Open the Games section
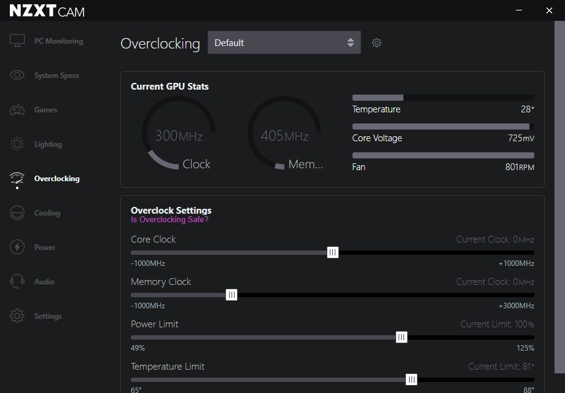Viewport: 565px width, 393px height. pos(46,110)
